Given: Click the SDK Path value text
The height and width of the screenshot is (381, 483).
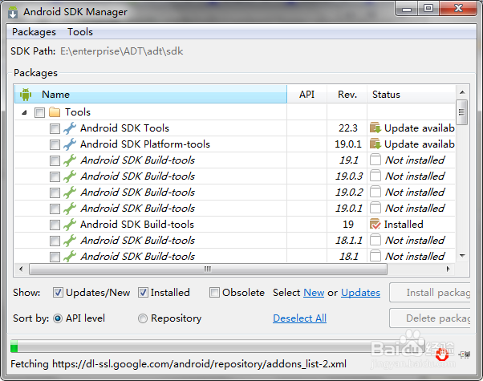Looking at the screenshot, I should (121, 51).
